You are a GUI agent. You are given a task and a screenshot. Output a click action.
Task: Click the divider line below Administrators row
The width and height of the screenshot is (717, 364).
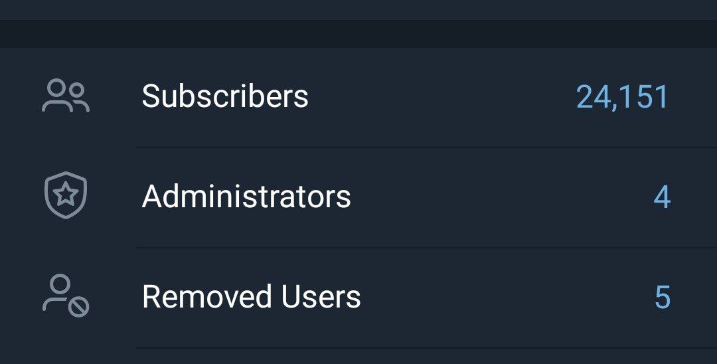(425, 248)
